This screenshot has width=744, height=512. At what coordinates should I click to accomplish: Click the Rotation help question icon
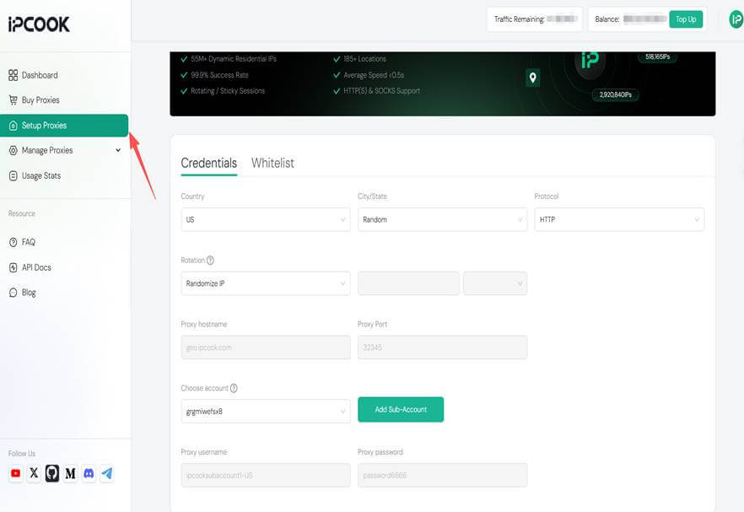(x=210, y=261)
